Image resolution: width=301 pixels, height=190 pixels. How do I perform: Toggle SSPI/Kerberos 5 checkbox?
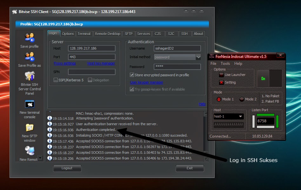point(56,80)
